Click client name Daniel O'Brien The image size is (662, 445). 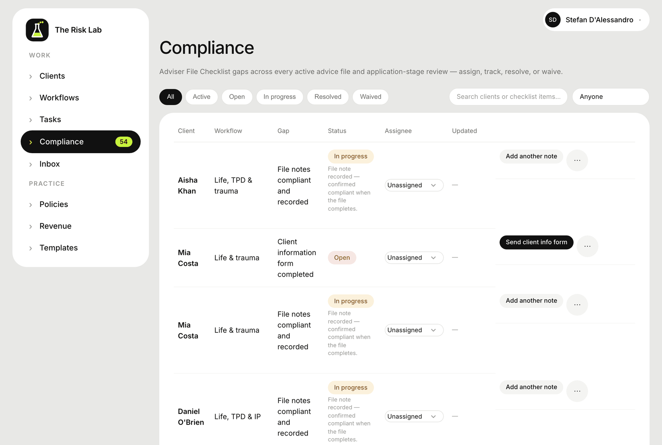(x=191, y=417)
